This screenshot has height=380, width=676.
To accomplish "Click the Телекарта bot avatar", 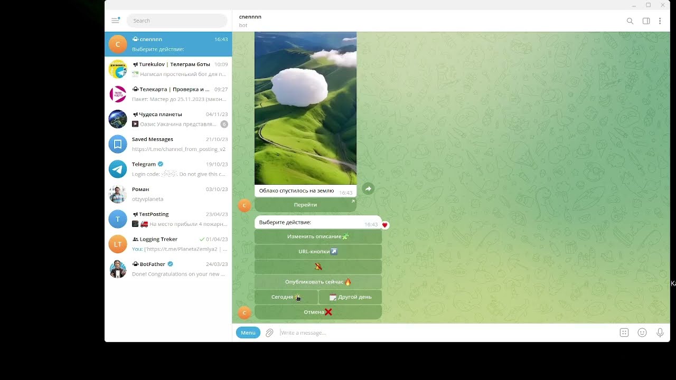I will coord(118,94).
